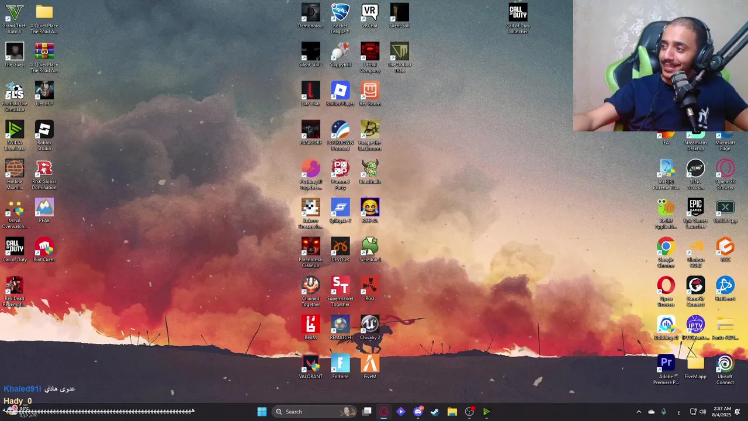Image resolution: width=748 pixels, height=421 pixels.
Task: Open Steam from the taskbar
Action: (435, 412)
